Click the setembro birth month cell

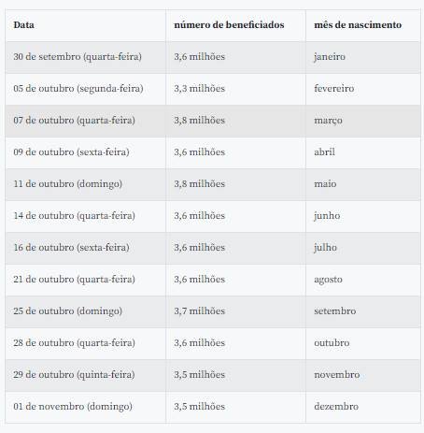point(363,311)
